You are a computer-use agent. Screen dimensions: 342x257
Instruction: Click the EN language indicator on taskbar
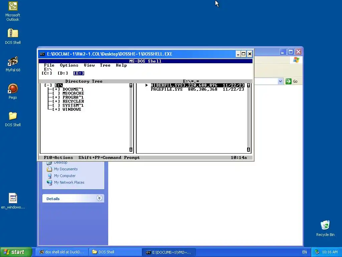point(305,252)
